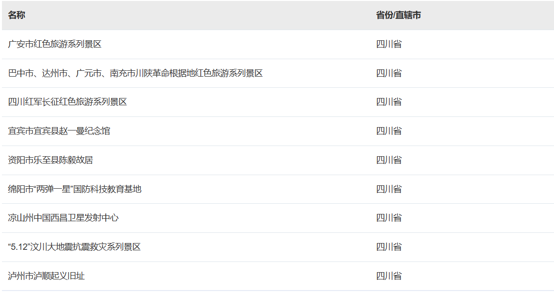
Task: Click 四川省 in the 红军长征 row
Action: [x=389, y=102]
